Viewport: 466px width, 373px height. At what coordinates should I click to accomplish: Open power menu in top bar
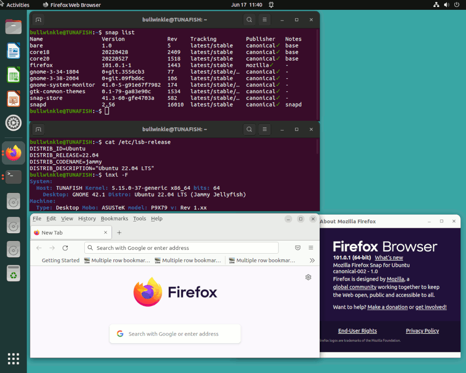click(457, 5)
